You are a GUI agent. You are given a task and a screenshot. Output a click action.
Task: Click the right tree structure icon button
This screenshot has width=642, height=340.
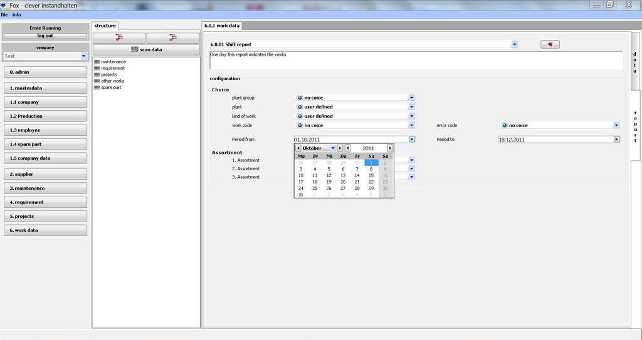(x=173, y=38)
